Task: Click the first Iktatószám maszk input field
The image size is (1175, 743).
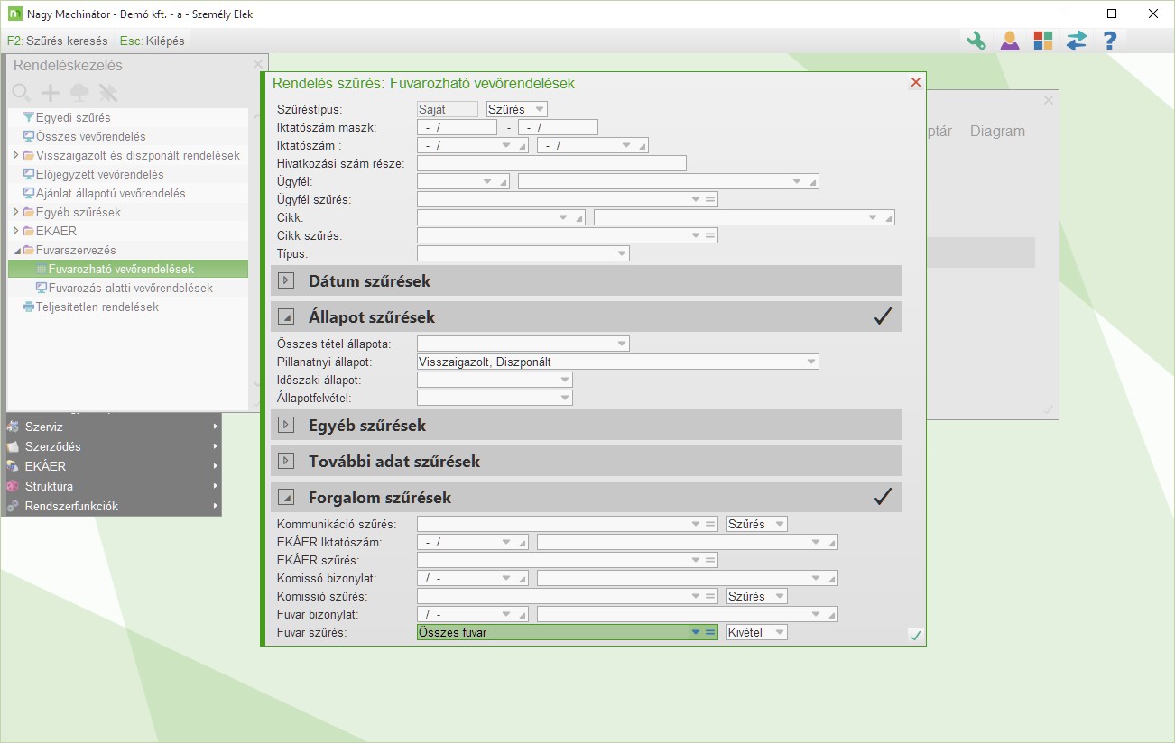Action: [457, 127]
